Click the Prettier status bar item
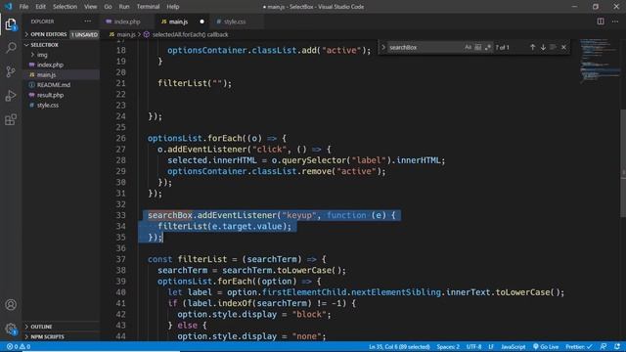The image size is (626, 352). click(x=578, y=346)
